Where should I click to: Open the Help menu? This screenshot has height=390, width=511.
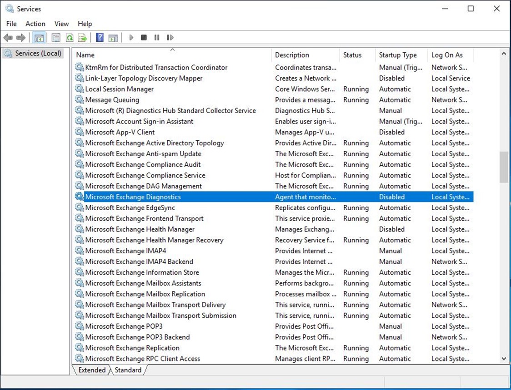[85, 24]
